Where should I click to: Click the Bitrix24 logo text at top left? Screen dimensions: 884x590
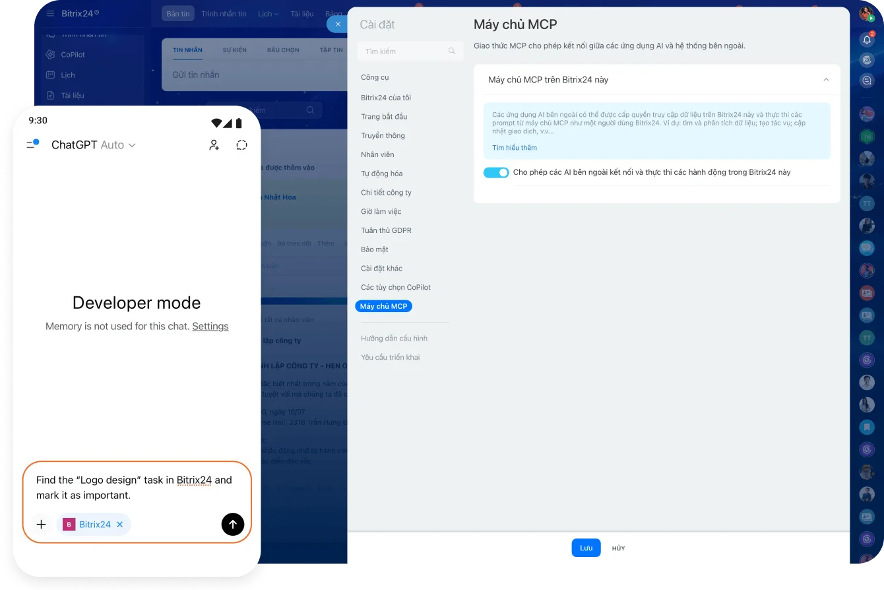pos(77,13)
